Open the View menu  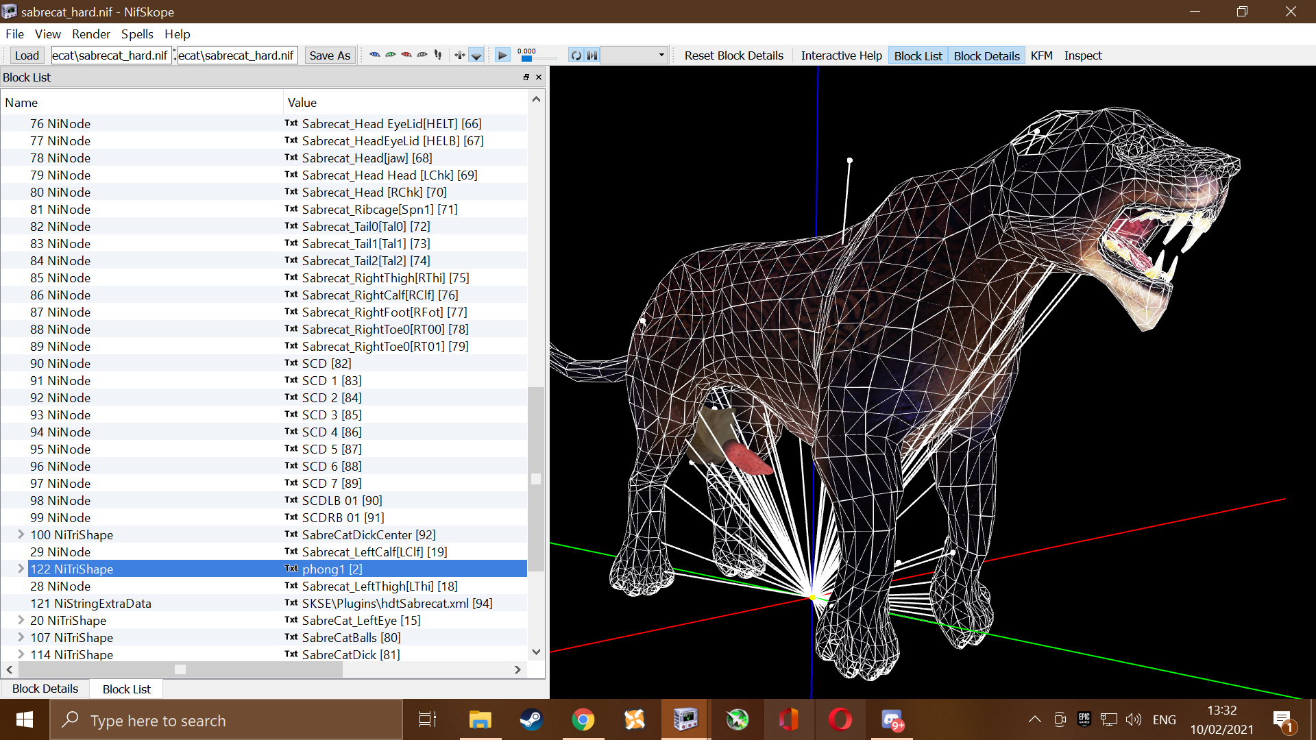pos(48,34)
